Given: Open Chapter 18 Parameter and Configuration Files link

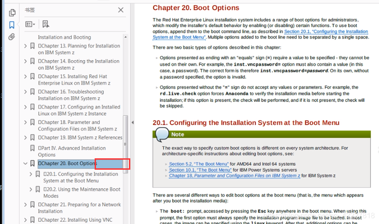Looking at the screenshot, I should click(x=235, y=176).
